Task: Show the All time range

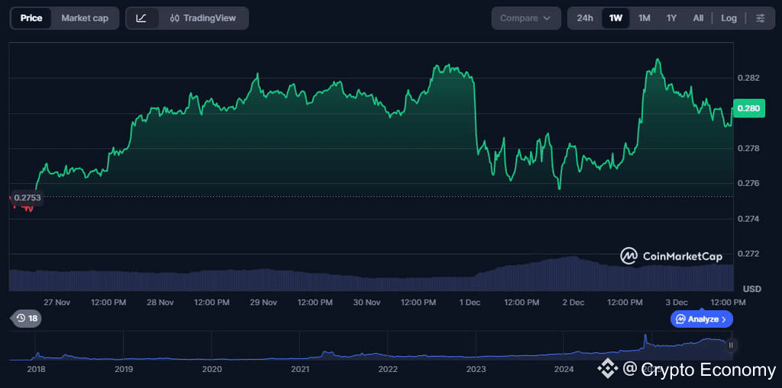Action: pos(698,18)
